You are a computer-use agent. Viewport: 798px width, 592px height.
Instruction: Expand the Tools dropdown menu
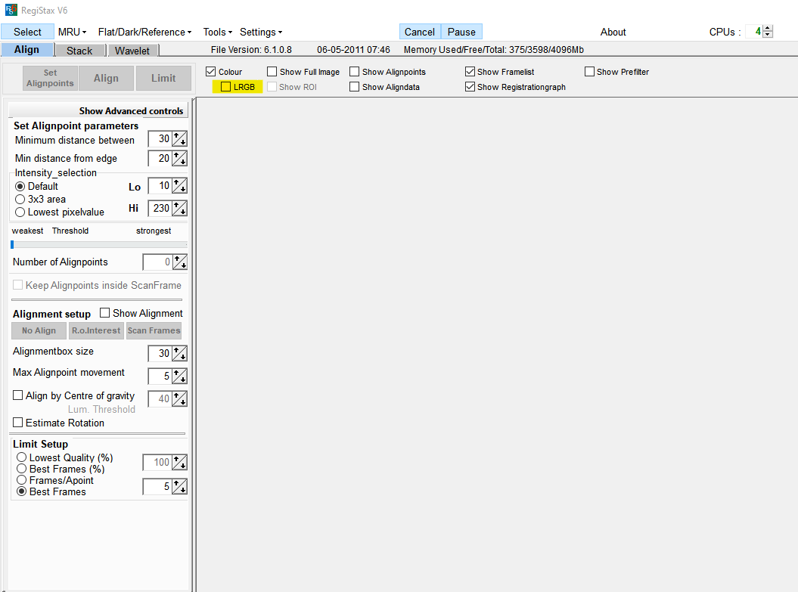pos(217,32)
